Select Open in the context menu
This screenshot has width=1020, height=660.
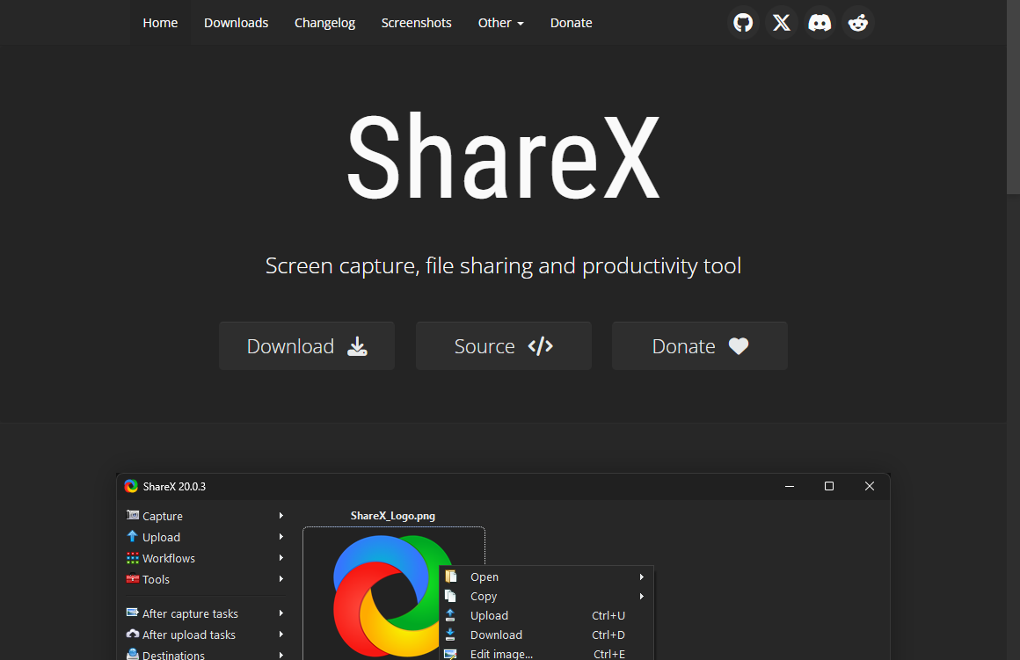[x=546, y=577]
